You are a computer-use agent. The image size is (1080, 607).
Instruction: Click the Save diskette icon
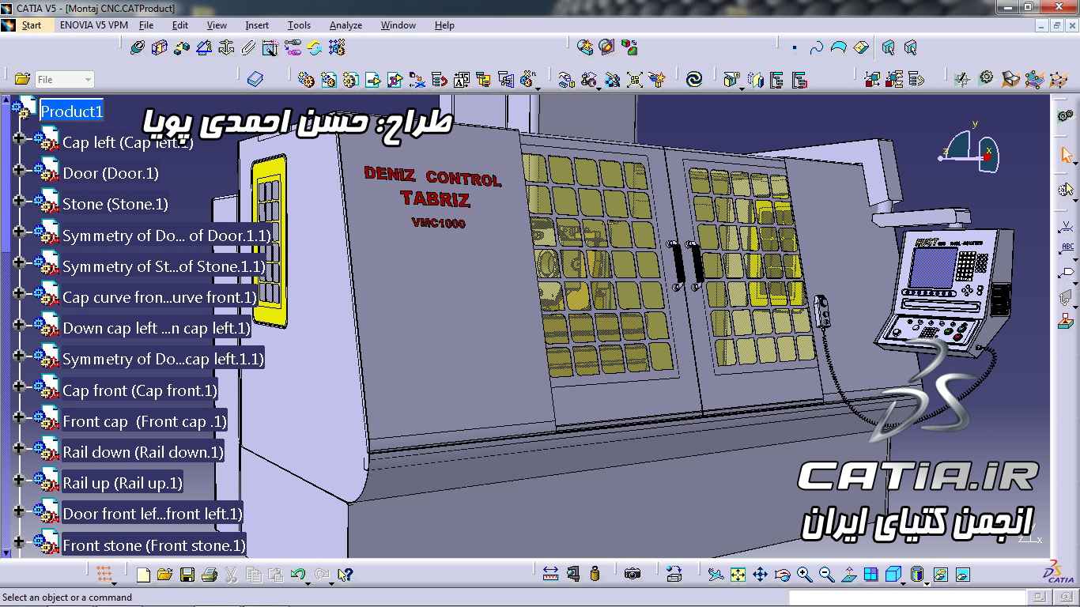click(x=187, y=575)
